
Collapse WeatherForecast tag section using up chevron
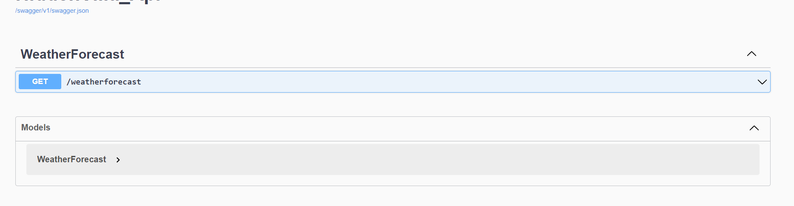pyautogui.click(x=751, y=54)
